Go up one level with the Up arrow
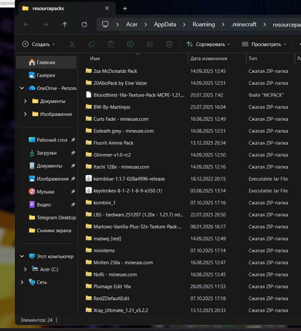Image resolution: width=301 pixels, height=331 pixels. click(x=65, y=25)
